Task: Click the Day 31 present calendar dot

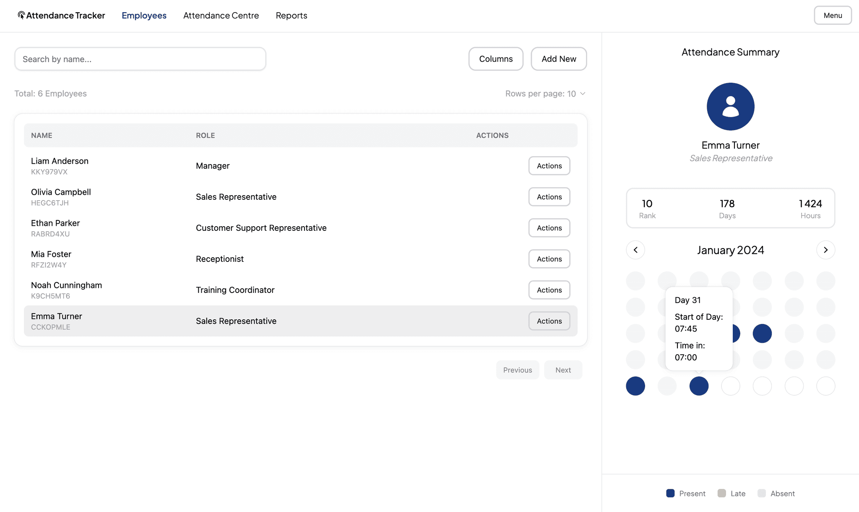Action: [x=699, y=386]
